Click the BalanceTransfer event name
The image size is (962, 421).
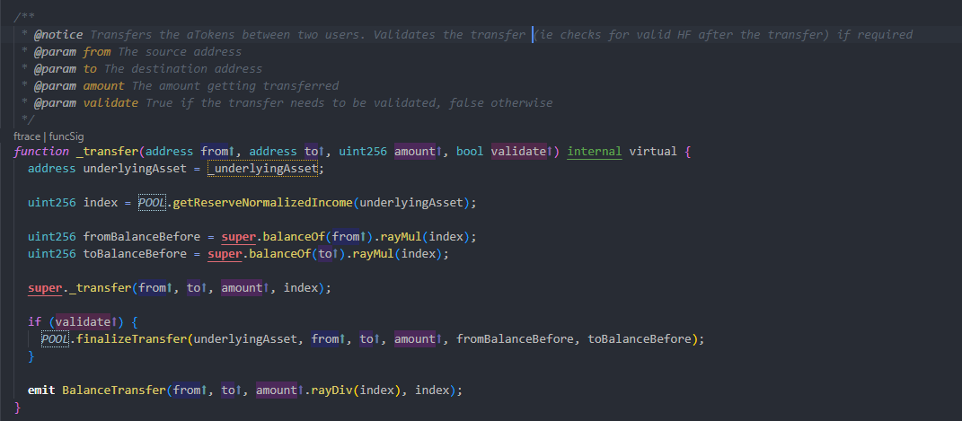[113, 390]
